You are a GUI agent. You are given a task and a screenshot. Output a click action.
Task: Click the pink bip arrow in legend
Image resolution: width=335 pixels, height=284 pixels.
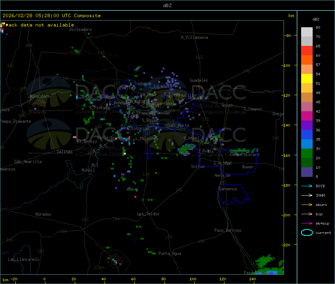click(307, 214)
